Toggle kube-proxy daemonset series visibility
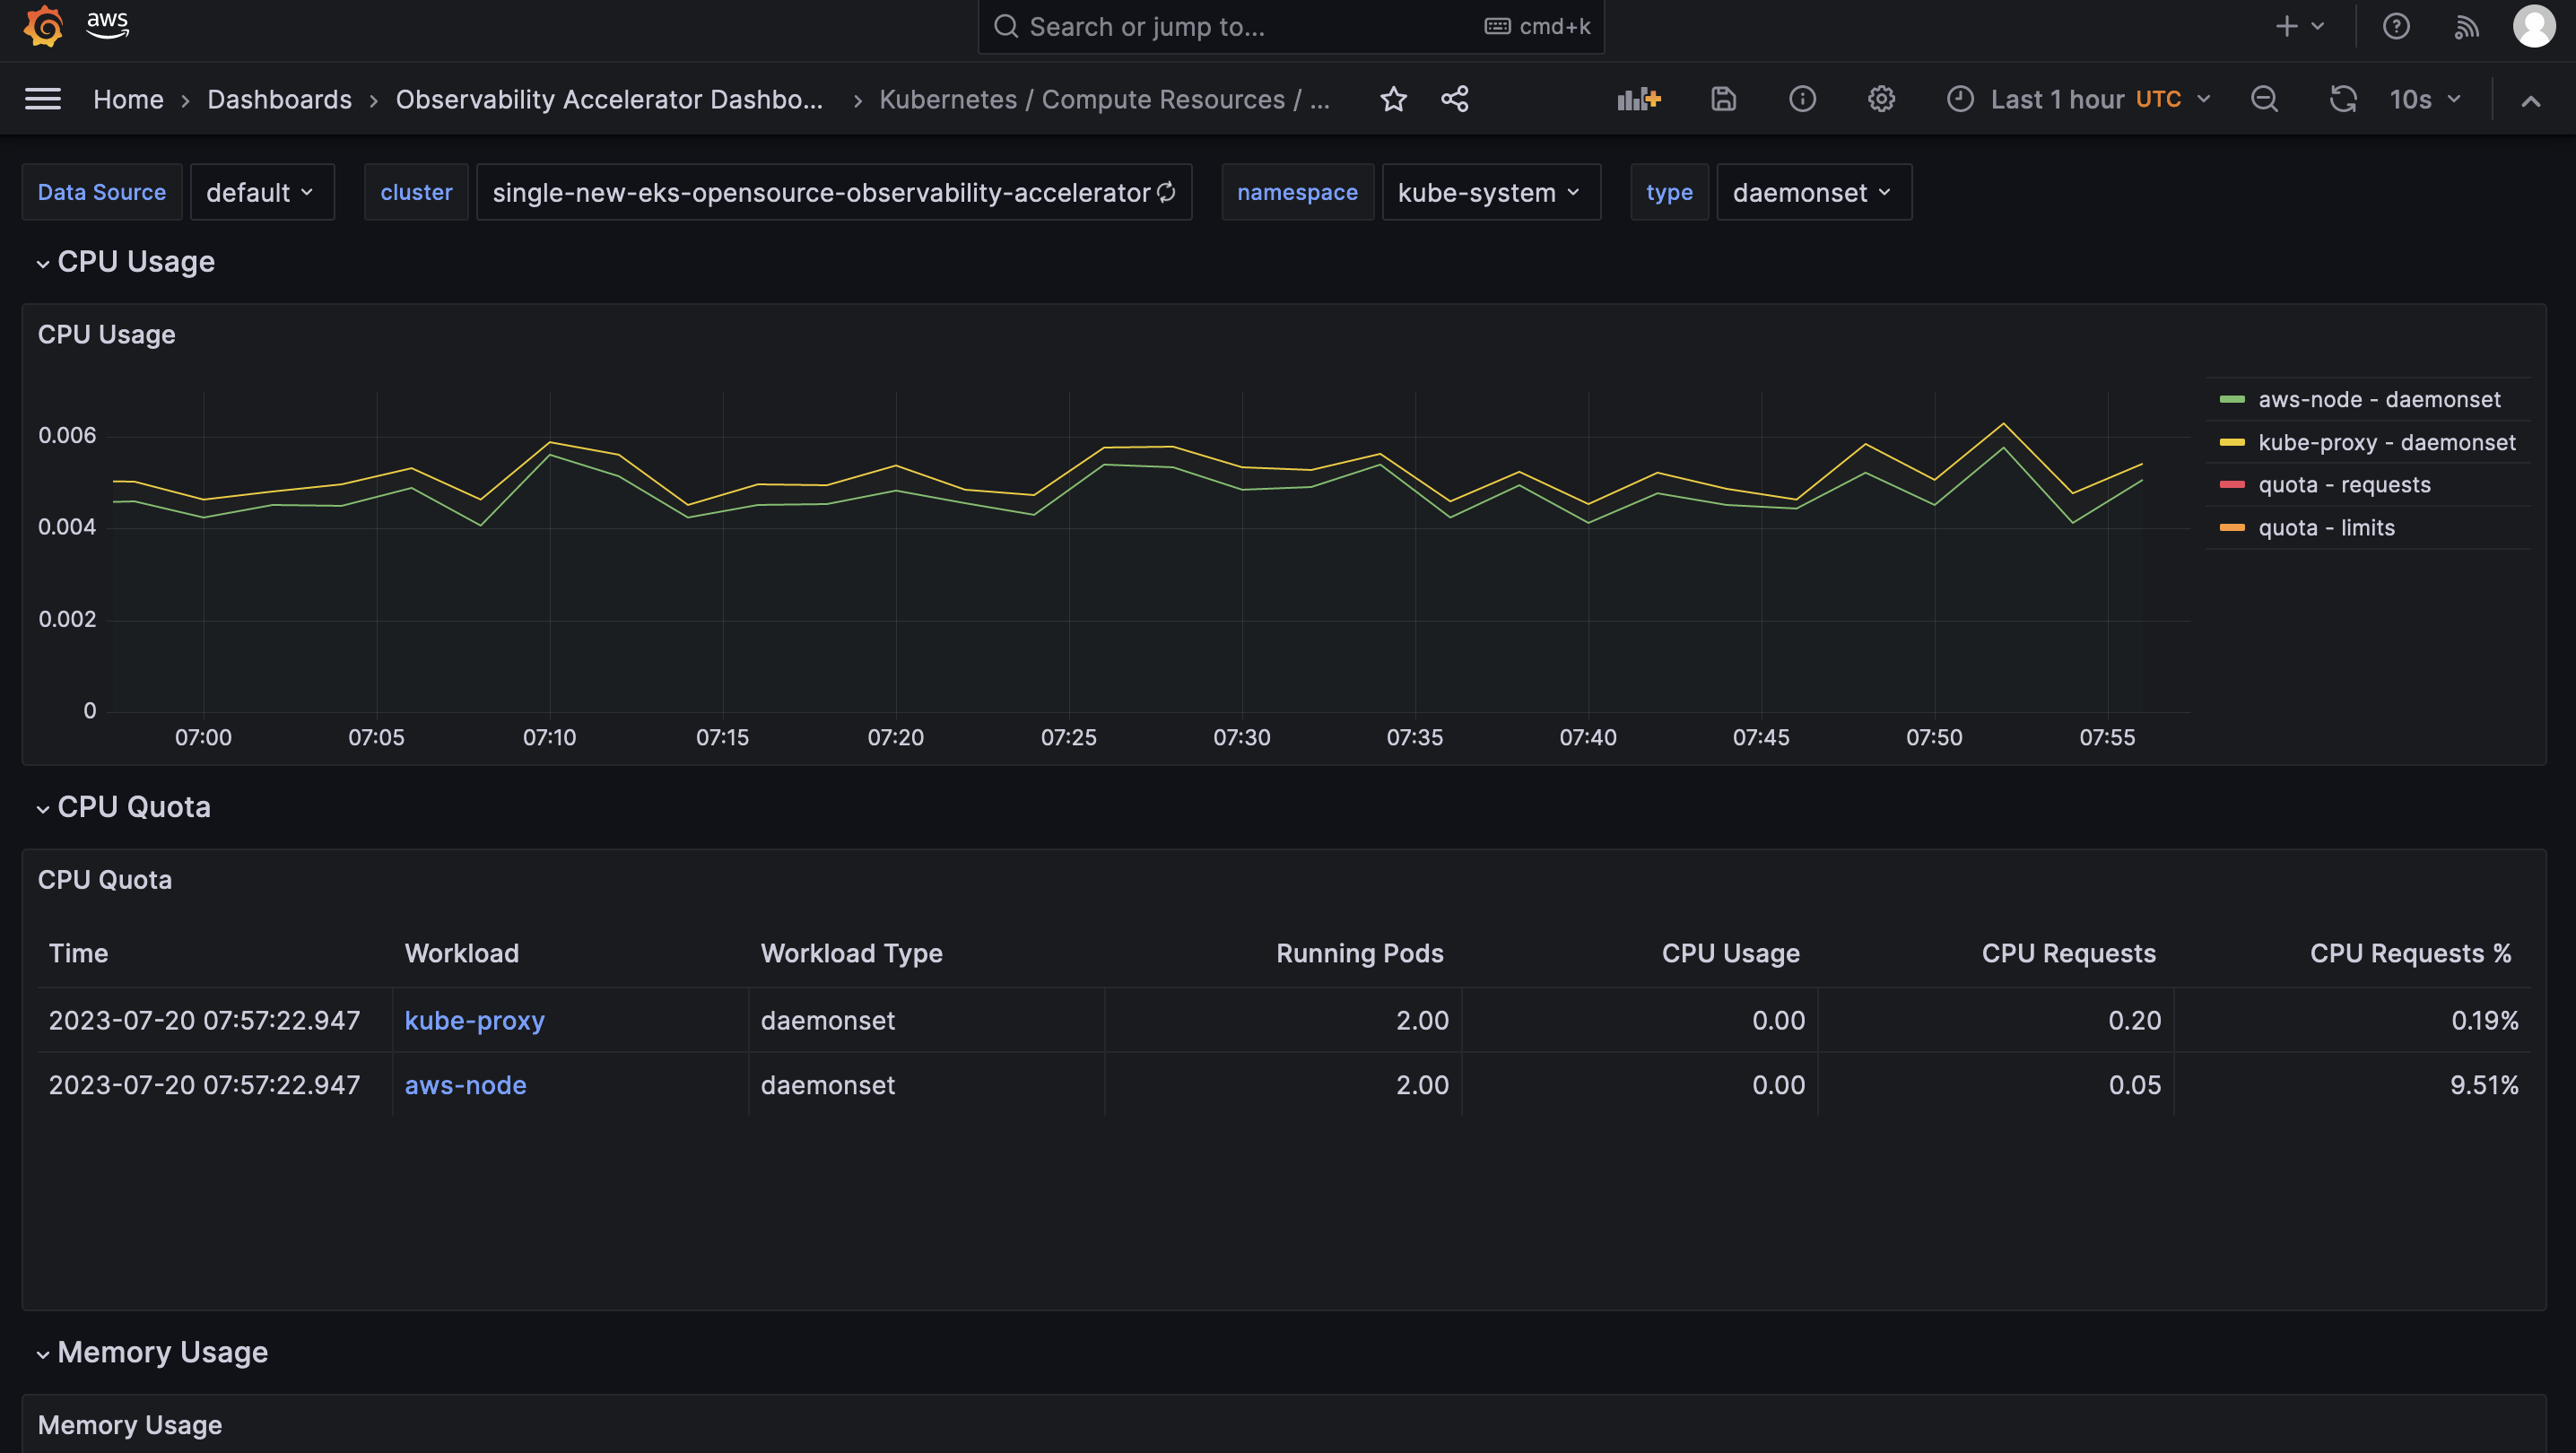This screenshot has height=1453, width=2576. (x=2386, y=443)
